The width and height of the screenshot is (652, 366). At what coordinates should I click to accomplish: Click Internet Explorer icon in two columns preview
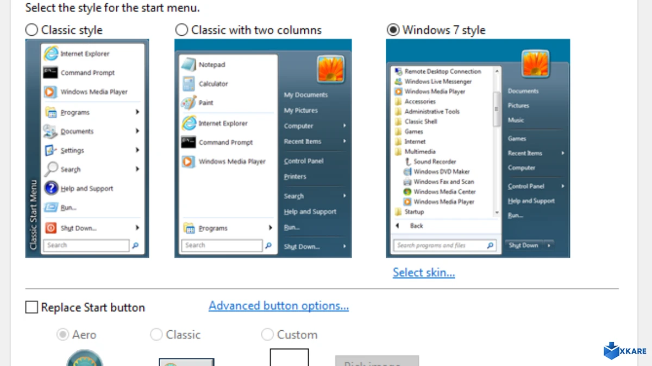coord(189,123)
